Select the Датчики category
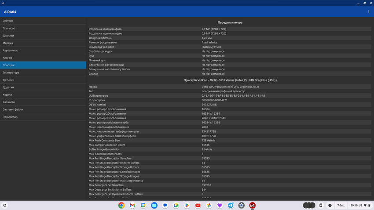This screenshot has width=374, height=210. (43, 80)
